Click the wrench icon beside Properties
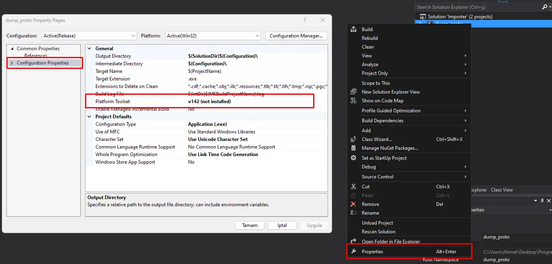The height and width of the screenshot is (264, 552). pos(353,252)
